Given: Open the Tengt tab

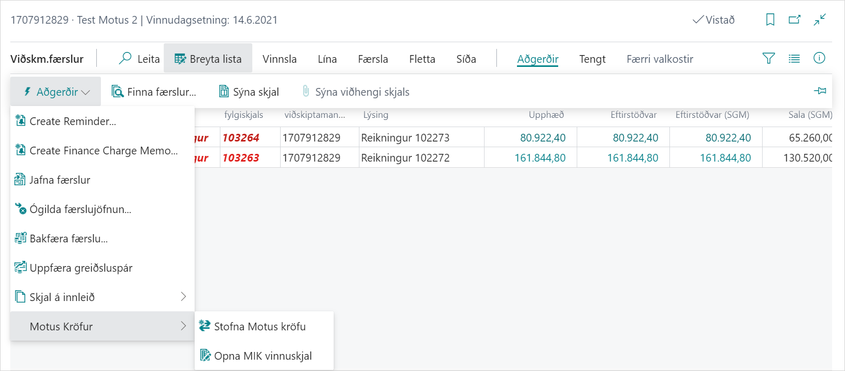Looking at the screenshot, I should 592,59.
